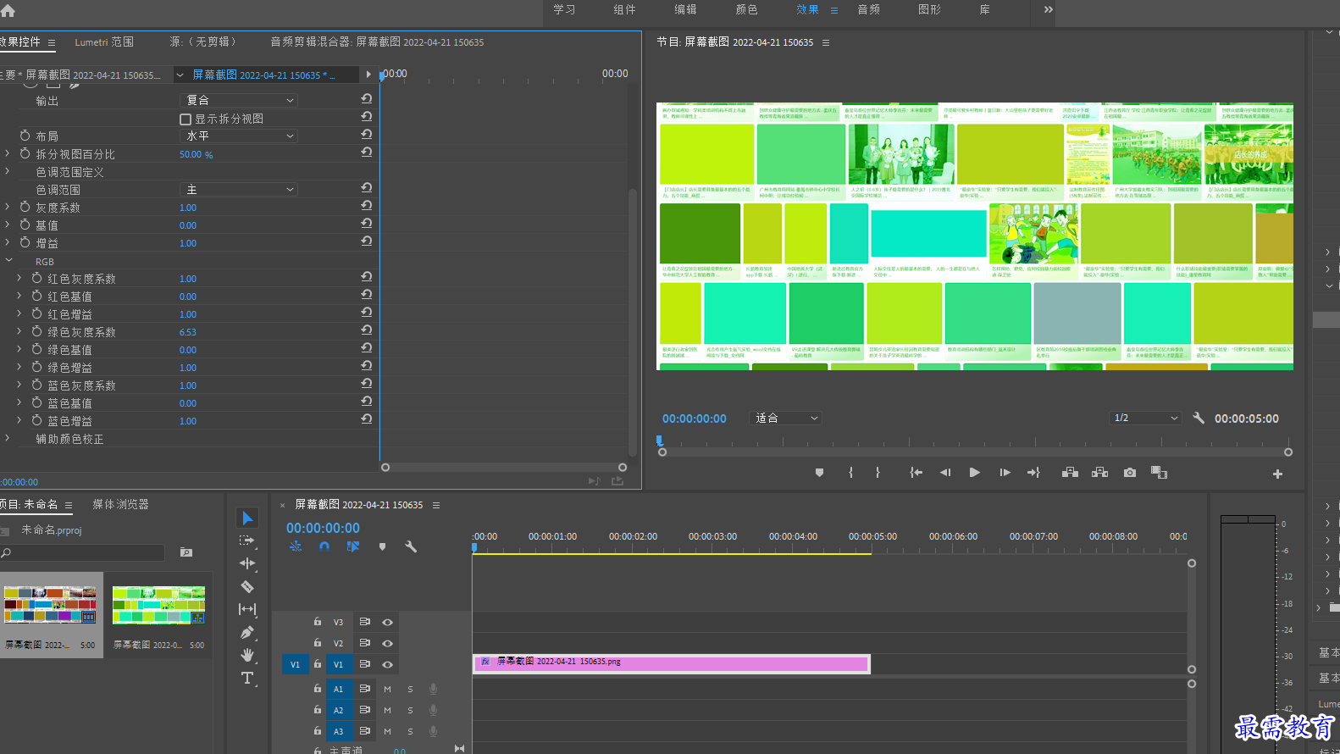This screenshot has width=1340, height=754.
Task: Toggle V3 track output eye
Action: 387,622
